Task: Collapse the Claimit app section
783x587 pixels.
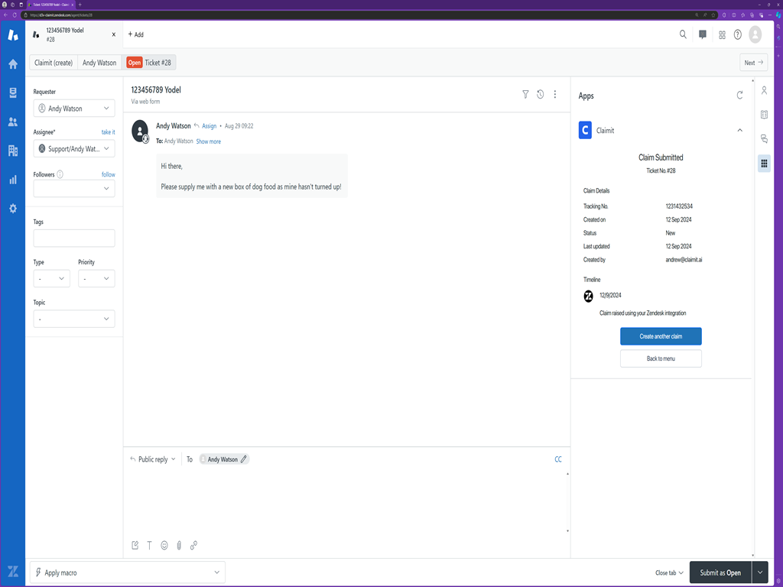Action: [739, 131]
